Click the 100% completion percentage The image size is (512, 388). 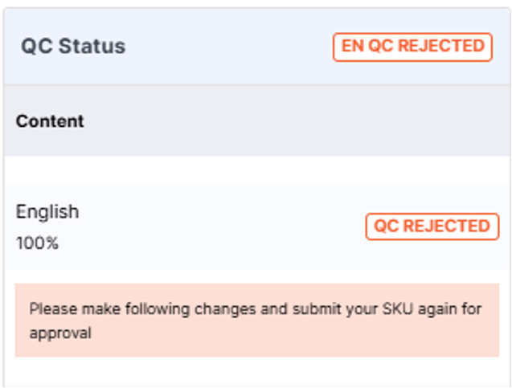click(x=37, y=243)
